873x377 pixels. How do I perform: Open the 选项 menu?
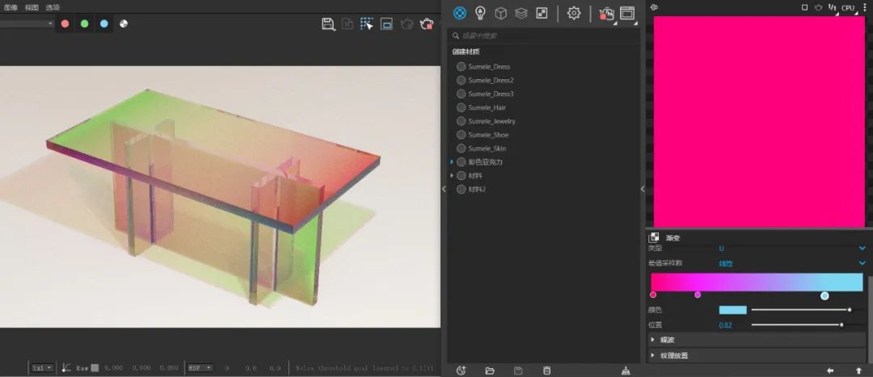tap(53, 8)
